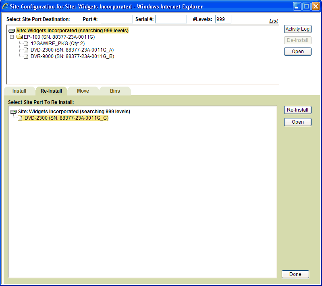The width and height of the screenshot is (322, 286).
Task: Focus the Part # input field
Action: tap(116, 19)
